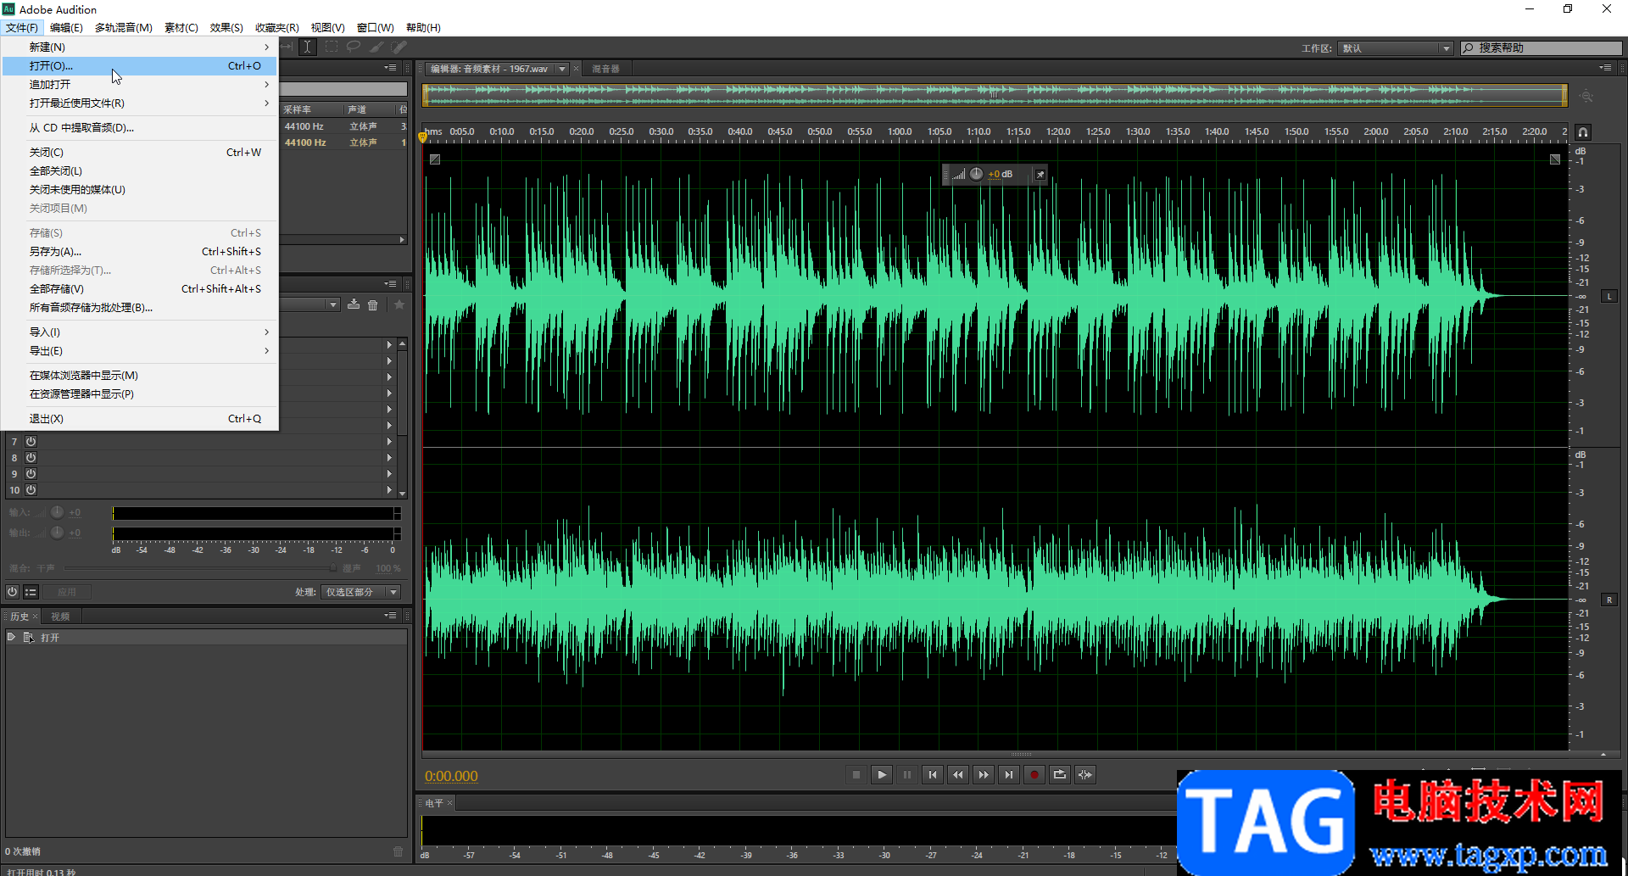Viewport: 1628px width, 876px height.
Task: Toggle the left channel L enable button
Action: coord(1609,296)
